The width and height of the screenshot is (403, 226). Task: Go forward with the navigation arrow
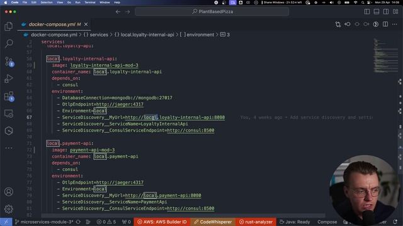pos(127,12)
